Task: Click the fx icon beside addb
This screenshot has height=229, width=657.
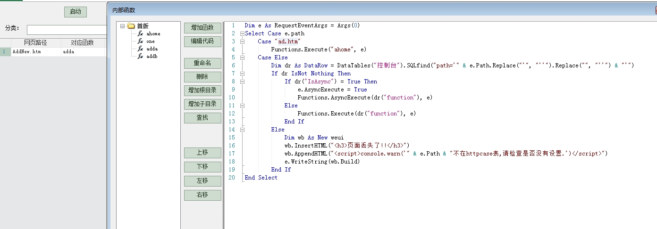Action: (140, 57)
